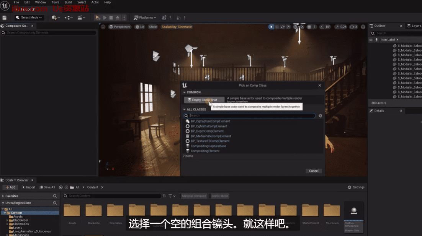Viewport: 422px width, 236px height.
Task: Click the save current level icon
Action: tap(4, 18)
